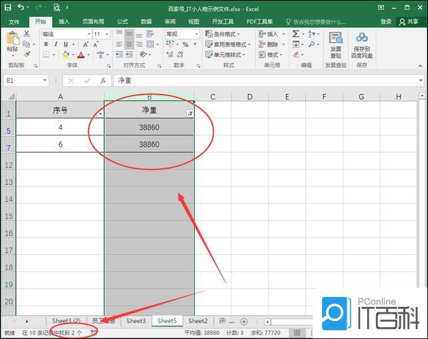Open the 序号 column filter dropdown
This screenshot has height=339, width=428.
pyautogui.click(x=100, y=114)
